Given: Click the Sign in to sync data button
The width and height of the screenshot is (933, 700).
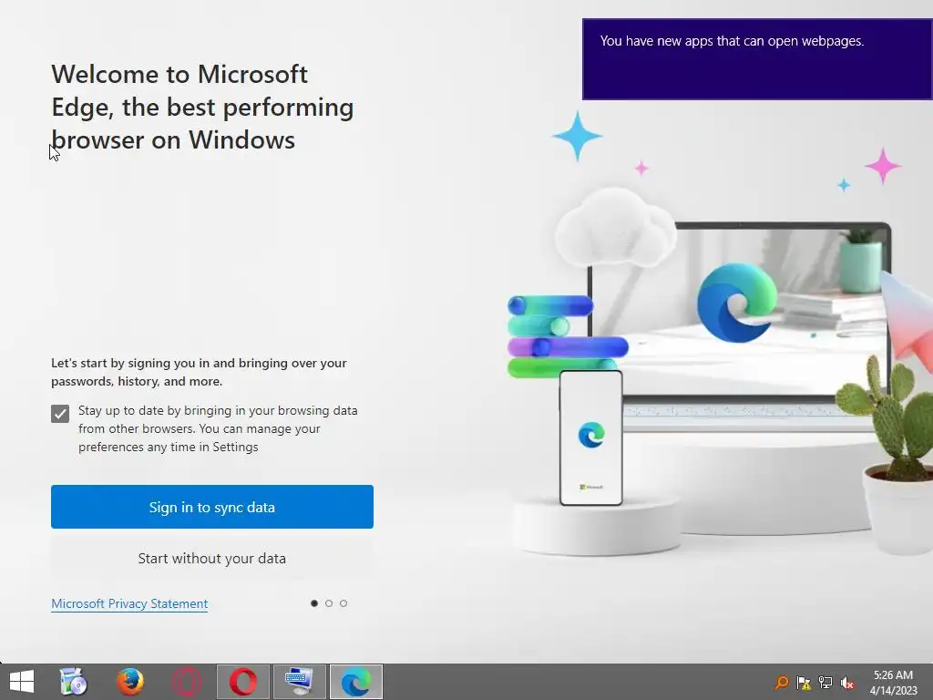Looking at the screenshot, I should click(211, 507).
